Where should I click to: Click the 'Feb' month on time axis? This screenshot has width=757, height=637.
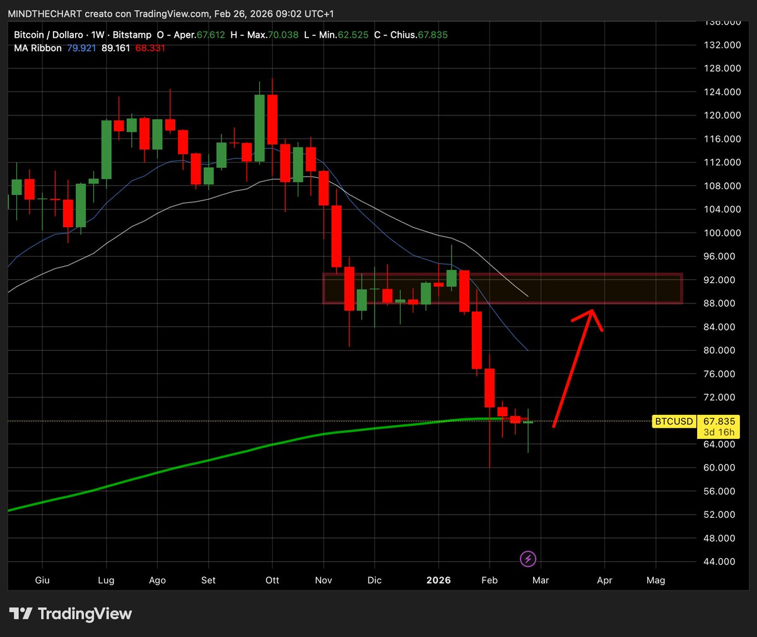pos(490,580)
